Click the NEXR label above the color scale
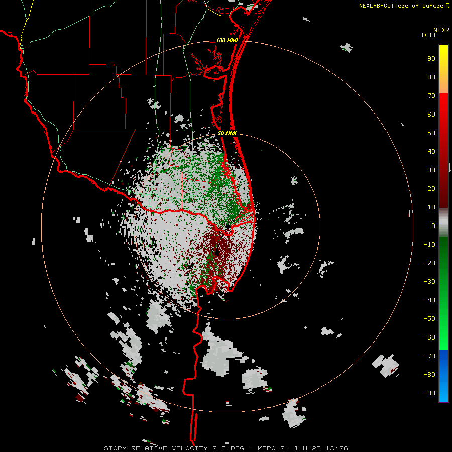Viewport: 452px width, 452px height. pyautogui.click(x=441, y=30)
